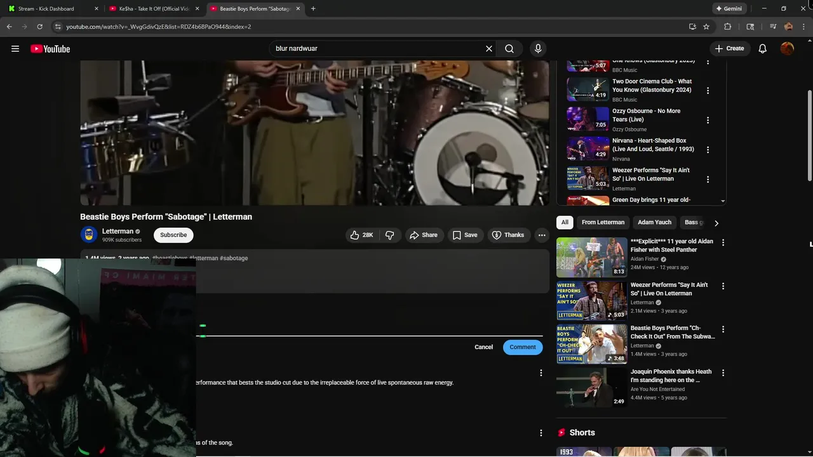Viewport: 813px width, 457px height.
Task: Select the From Letterman chip
Action: pos(603,222)
